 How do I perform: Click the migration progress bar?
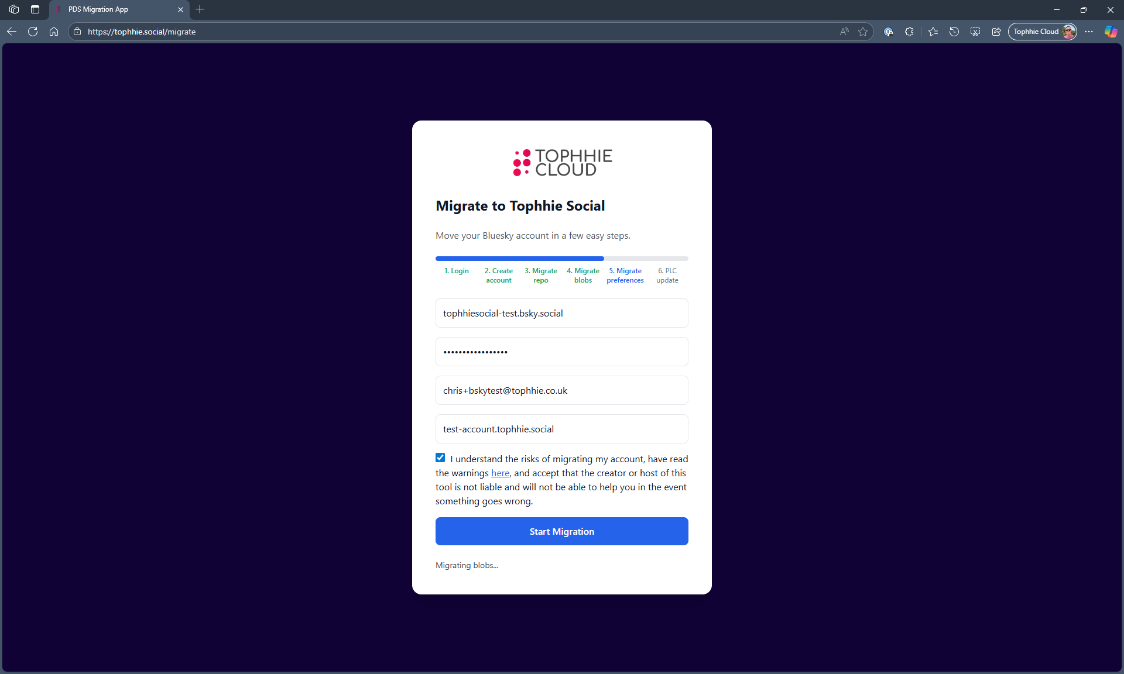coord(562,258)
